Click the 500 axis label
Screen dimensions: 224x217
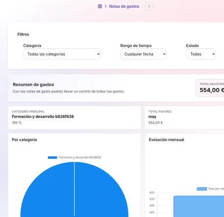152,199
